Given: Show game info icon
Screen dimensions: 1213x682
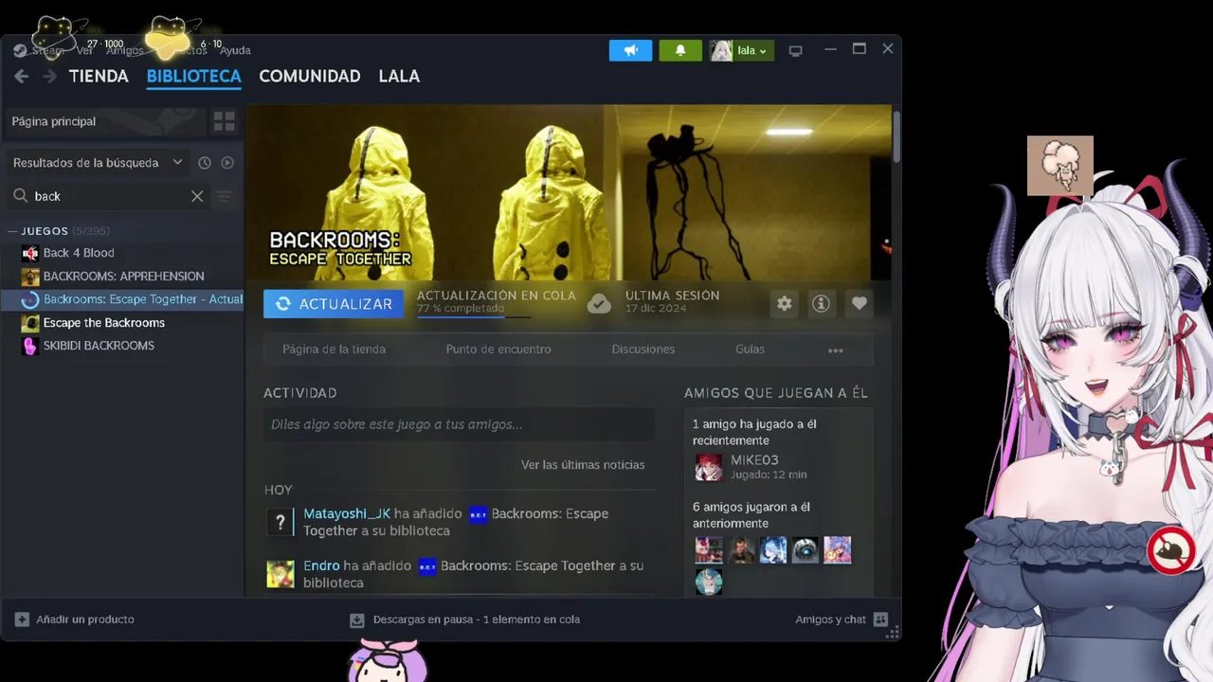Looking at the screenshot, I should pyautogui.click(x=822, y=303).
